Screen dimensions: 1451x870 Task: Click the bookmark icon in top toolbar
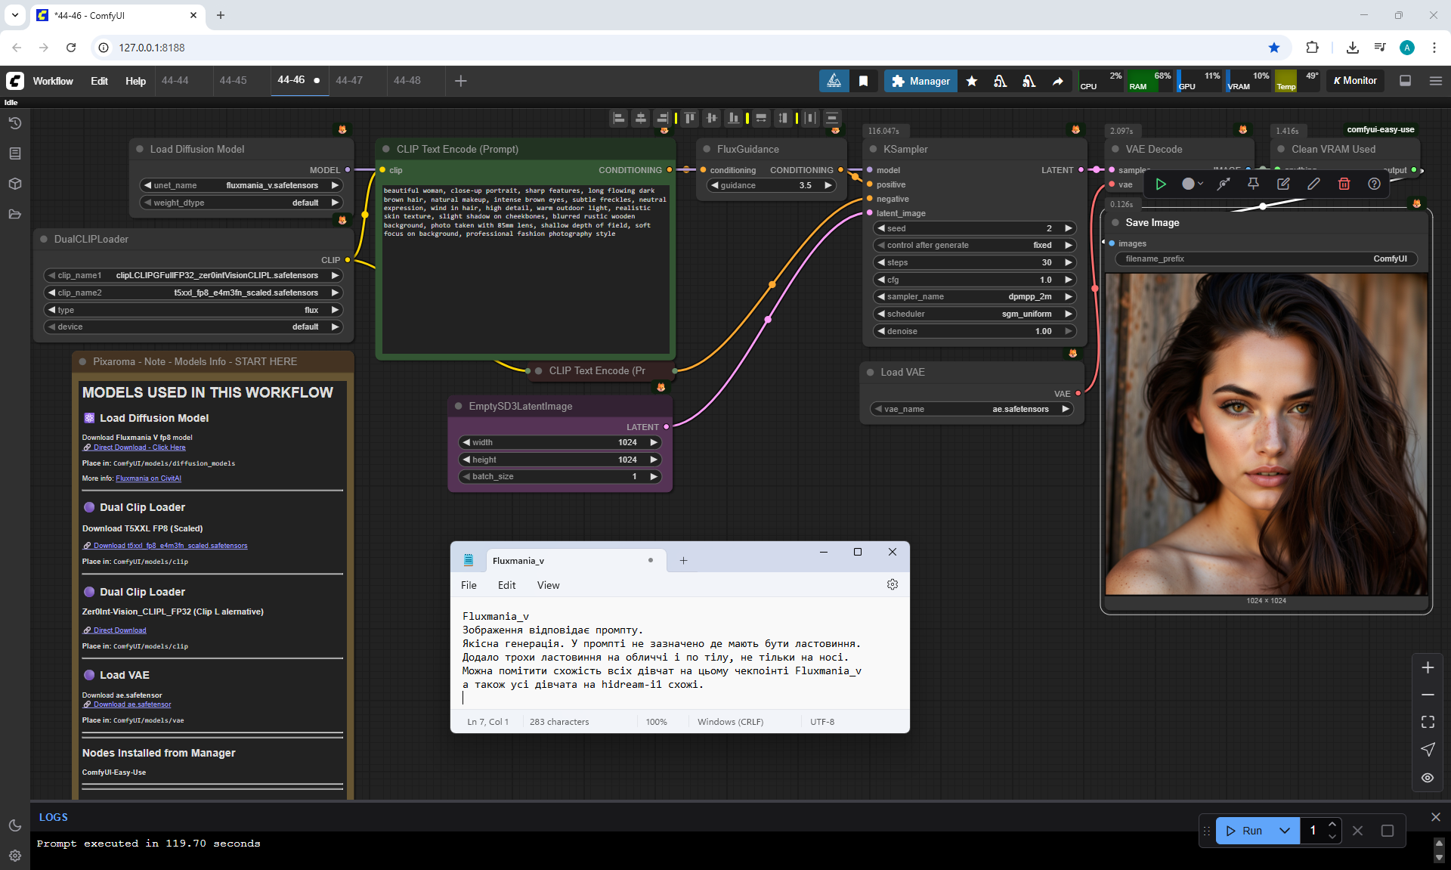coord(863,81)
